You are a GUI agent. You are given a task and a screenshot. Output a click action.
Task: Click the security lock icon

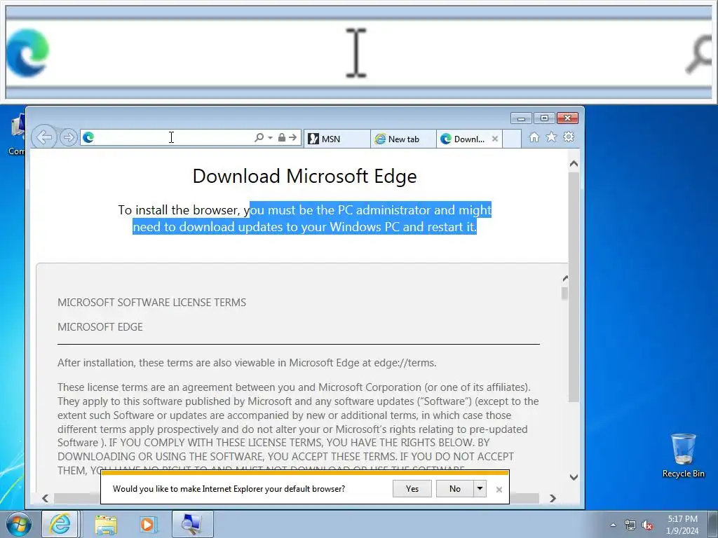point(282,137)
